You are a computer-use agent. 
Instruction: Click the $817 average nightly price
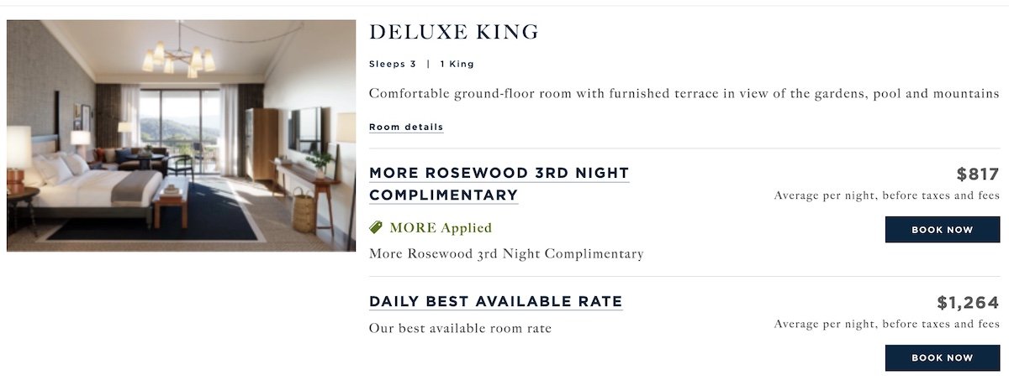point(978,174)
